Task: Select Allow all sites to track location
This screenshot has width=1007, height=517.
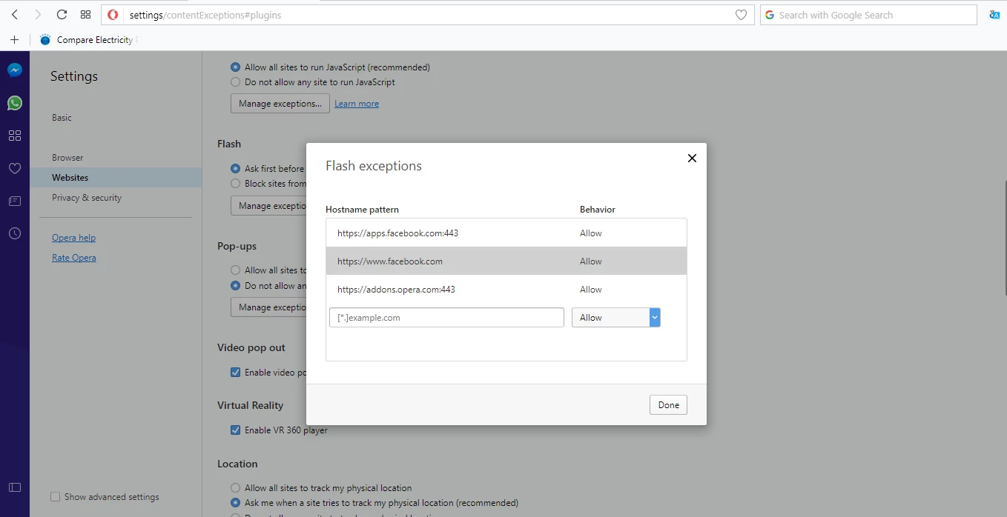Action: pos(236,488)
